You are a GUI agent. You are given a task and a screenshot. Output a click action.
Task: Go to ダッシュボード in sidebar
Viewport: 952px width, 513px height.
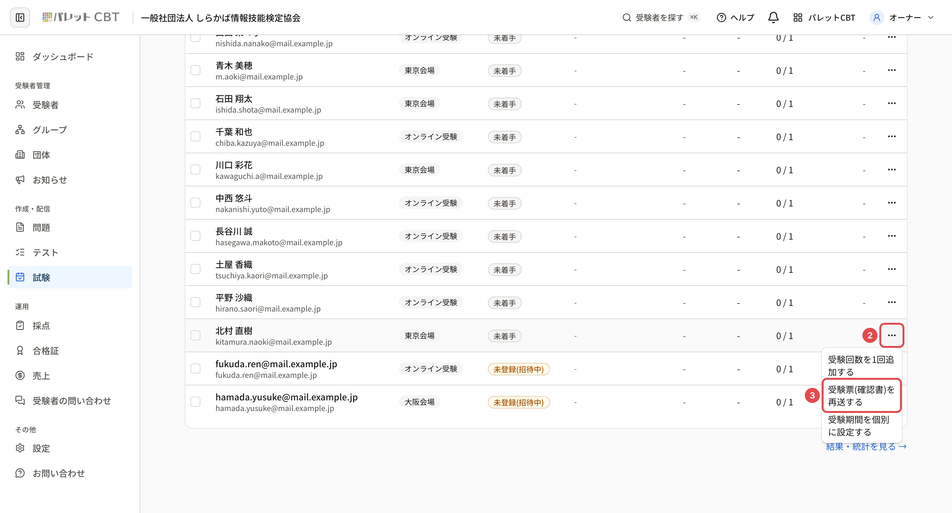coord(70,57)
